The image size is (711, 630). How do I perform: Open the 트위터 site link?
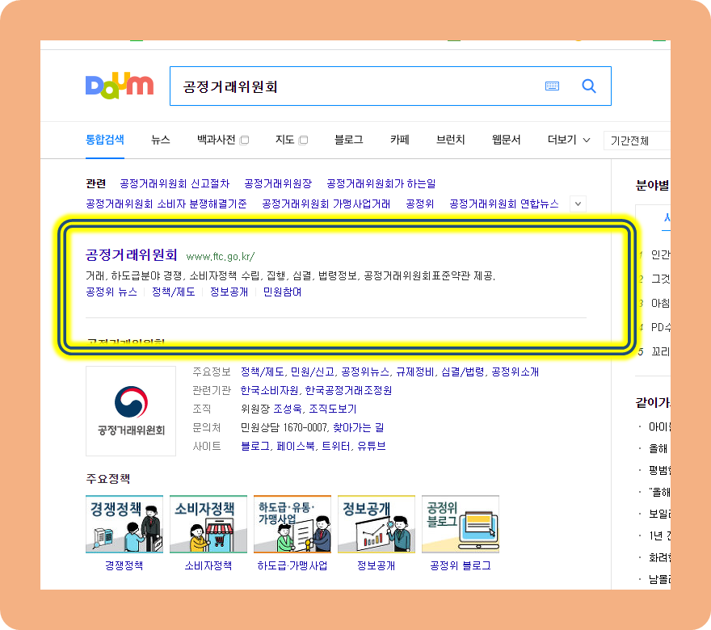click(336, 447)
